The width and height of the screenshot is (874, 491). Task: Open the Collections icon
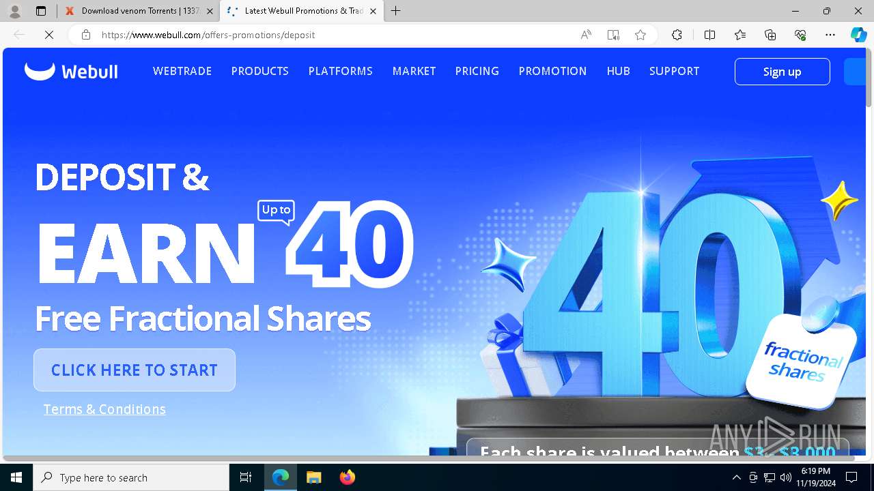click(770, 35)
